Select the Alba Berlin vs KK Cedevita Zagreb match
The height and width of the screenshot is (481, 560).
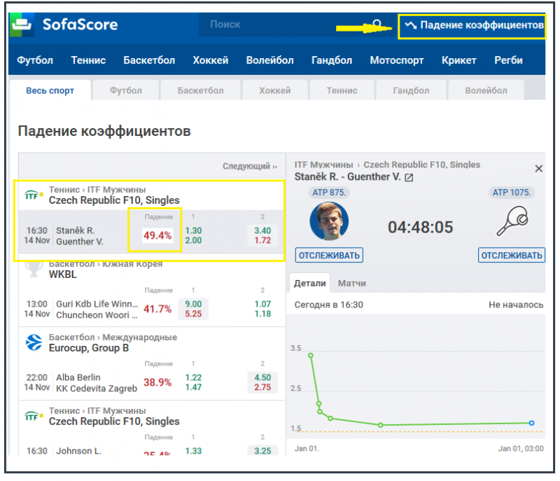(x=151, y=379)
